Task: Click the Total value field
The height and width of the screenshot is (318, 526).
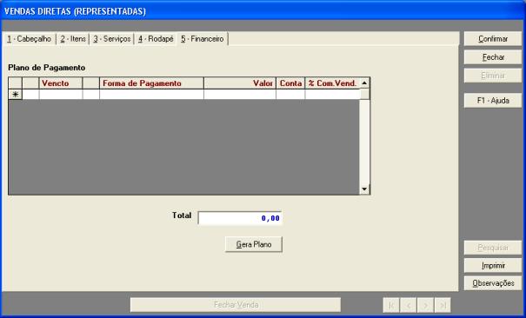Action: [240, 218]
